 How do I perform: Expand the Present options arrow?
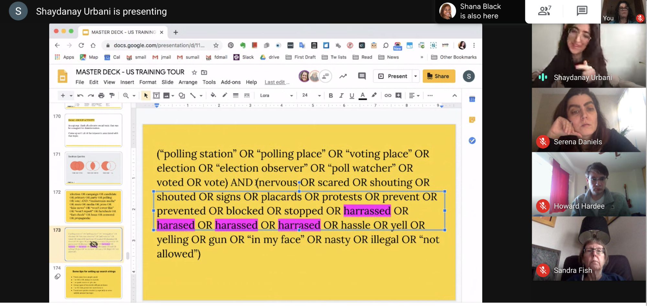[x=416, y=76]
